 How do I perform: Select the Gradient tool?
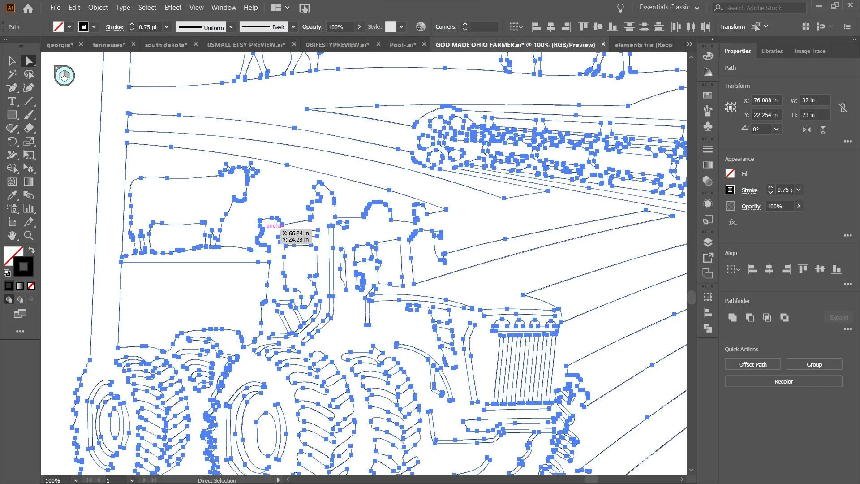point(29,182)
